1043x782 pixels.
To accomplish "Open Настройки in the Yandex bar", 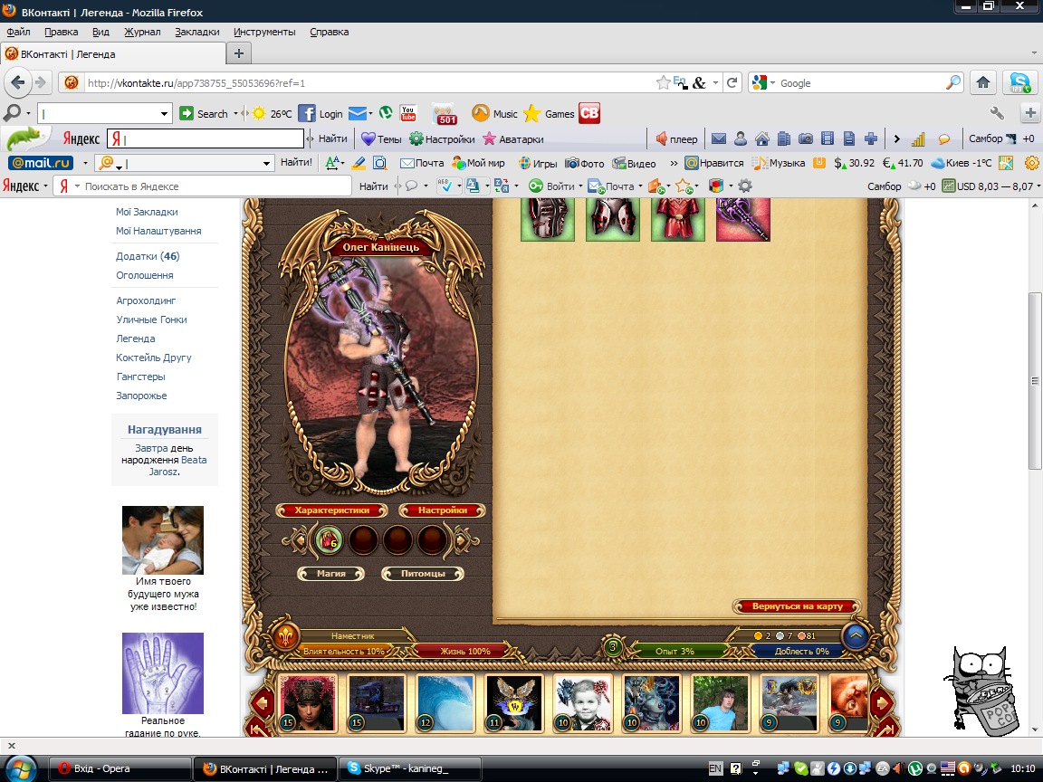I will coord(443,139).
